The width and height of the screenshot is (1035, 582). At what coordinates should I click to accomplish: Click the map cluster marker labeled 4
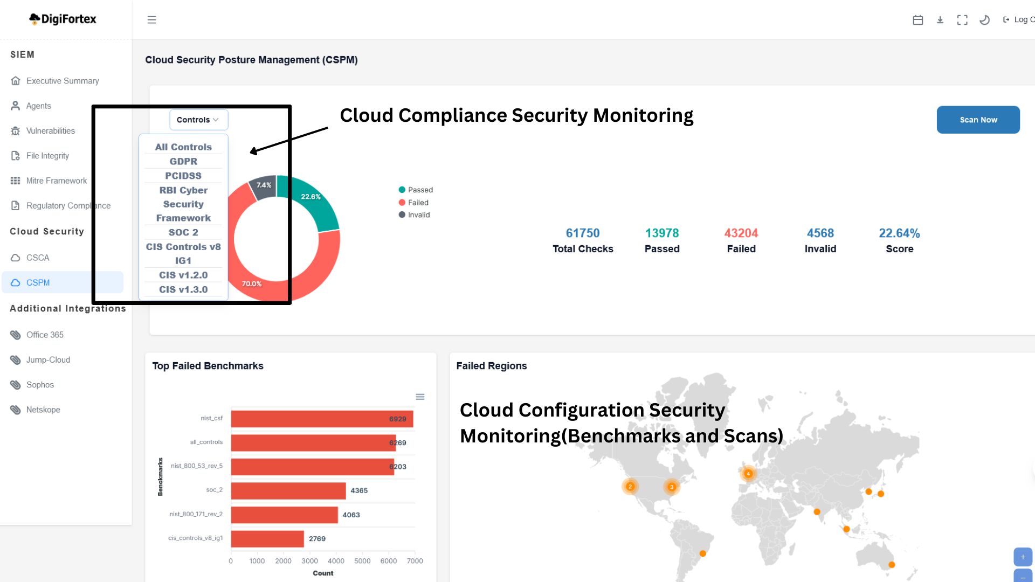pyautogui.click(x=748, y=474)
